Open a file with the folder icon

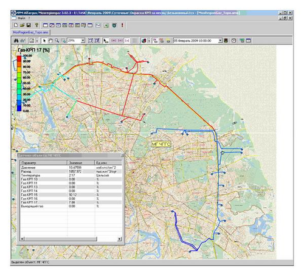22,25
